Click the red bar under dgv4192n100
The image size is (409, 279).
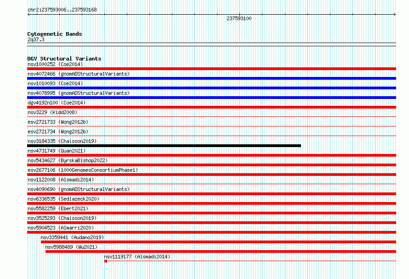[211, 107]
